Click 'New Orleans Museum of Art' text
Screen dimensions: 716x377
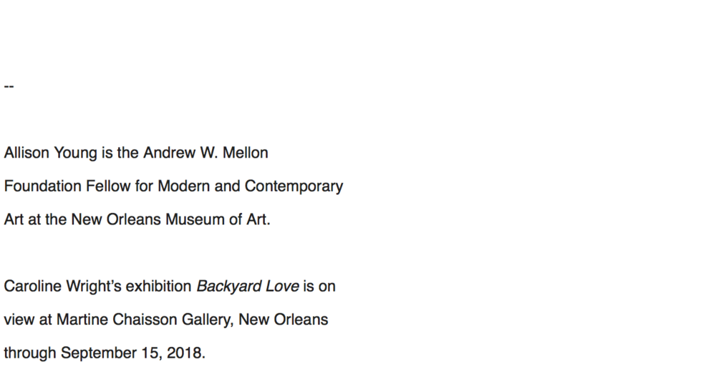click(169, 219)
